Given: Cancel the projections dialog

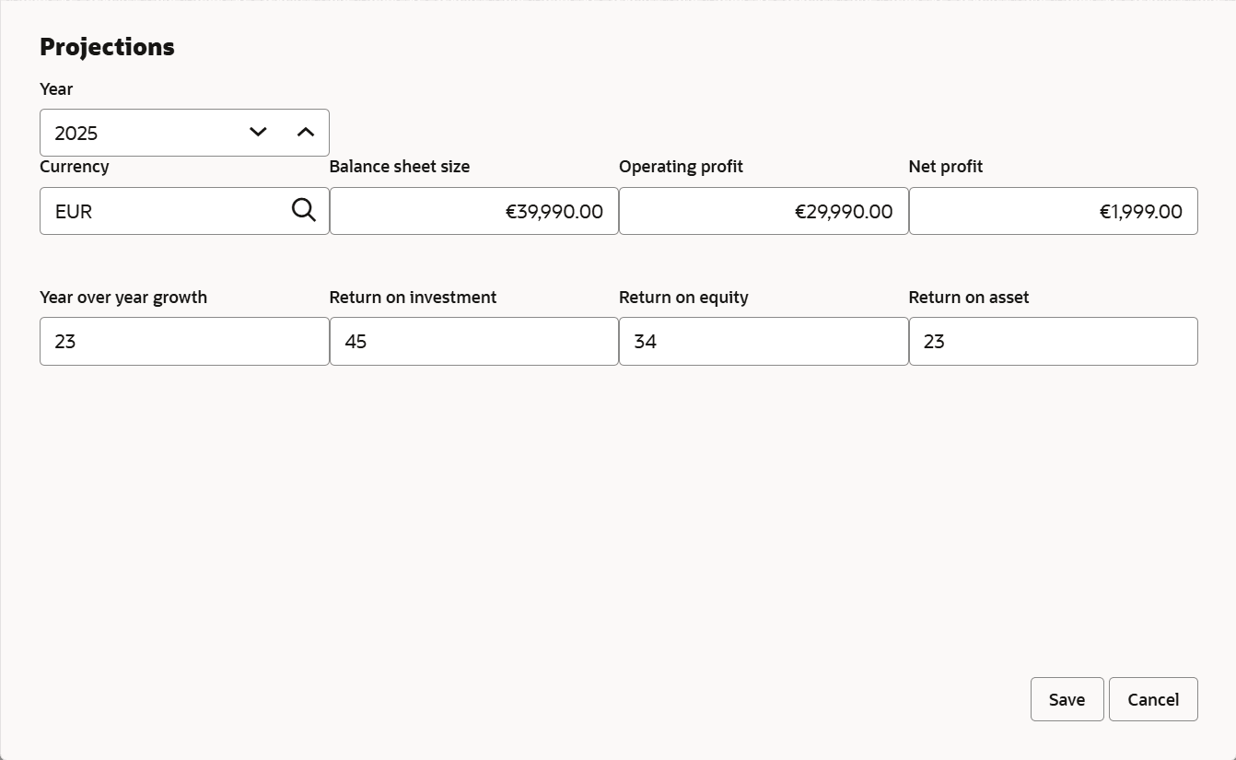Looking at the screenshot, I should coord(1153,699).
